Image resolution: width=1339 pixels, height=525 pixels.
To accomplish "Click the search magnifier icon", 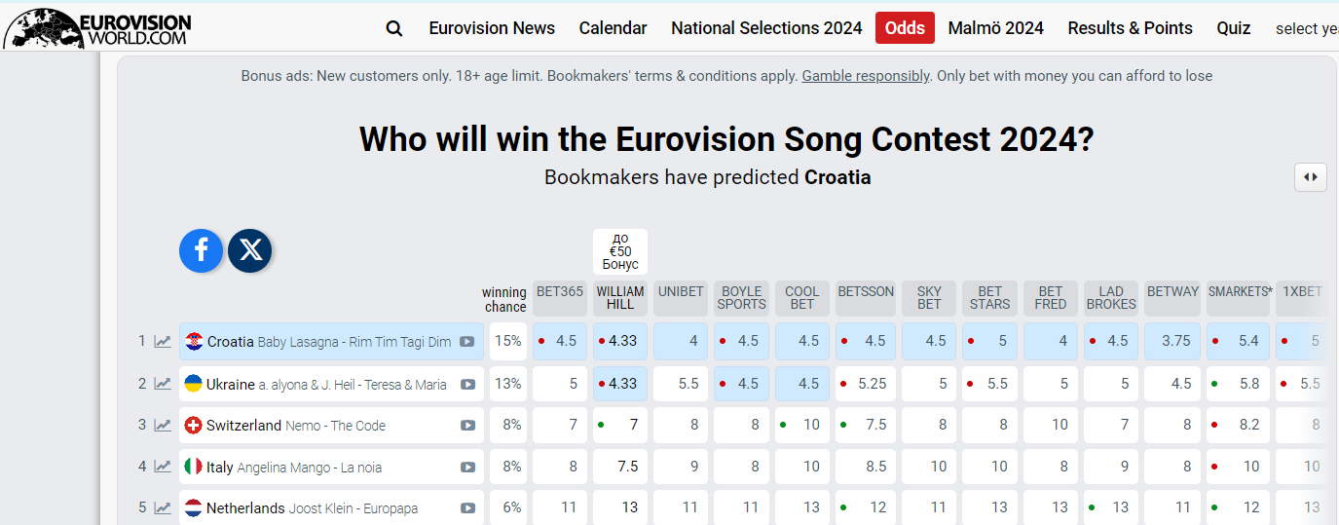I will 394,28.
